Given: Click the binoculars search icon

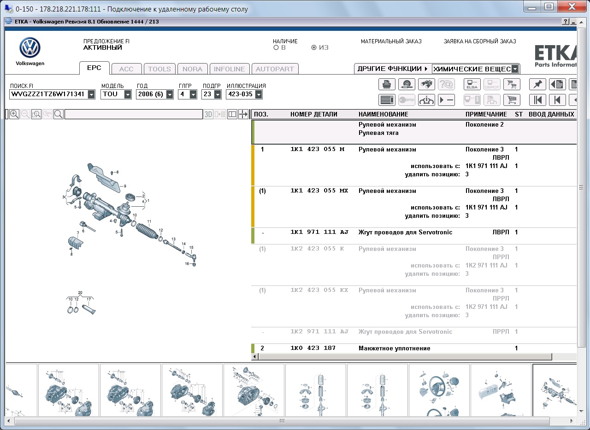Looking at the screenshot, I should click(426, 84).
